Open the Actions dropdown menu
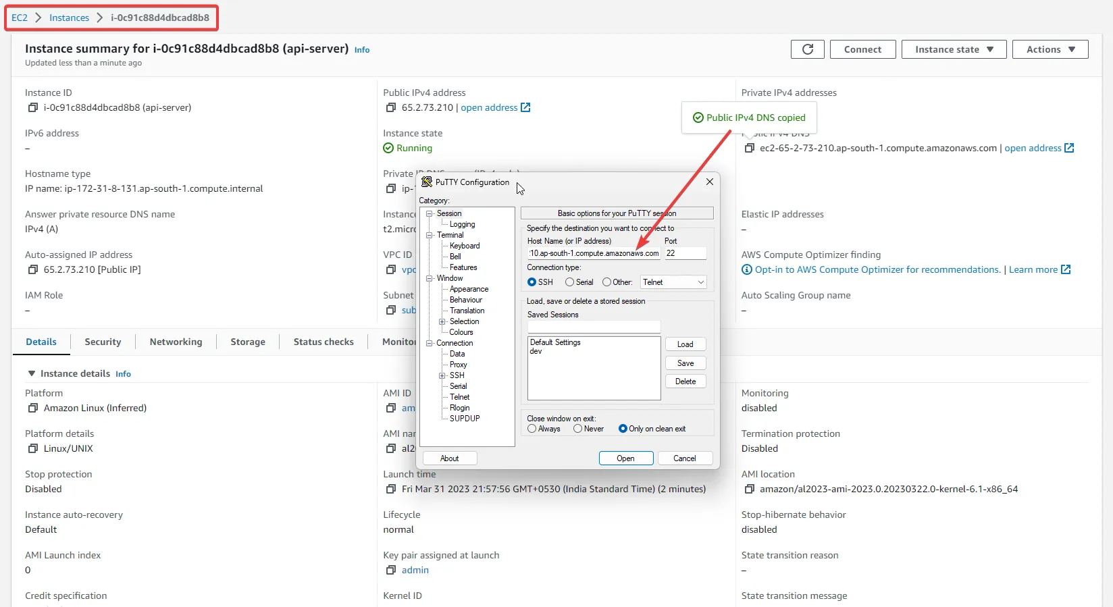Viewport: 1113px width, 607px height. [1050, 49]
